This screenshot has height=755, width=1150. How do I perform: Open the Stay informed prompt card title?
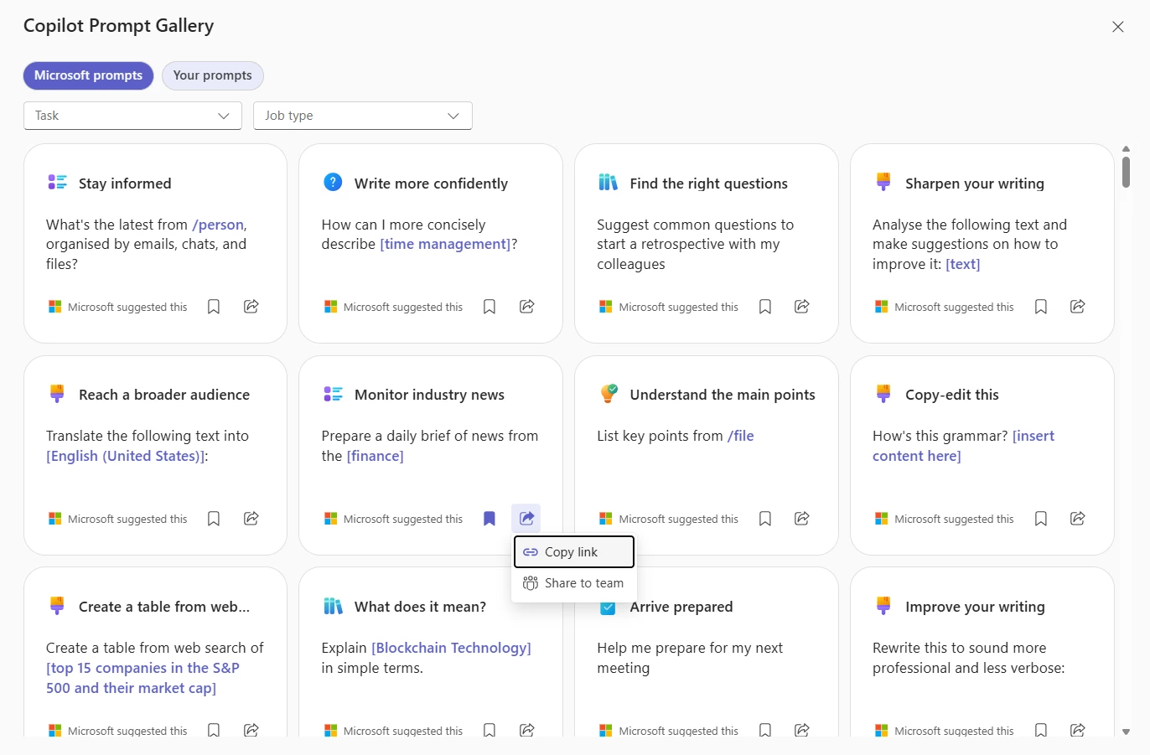click(x=125, y=184)
